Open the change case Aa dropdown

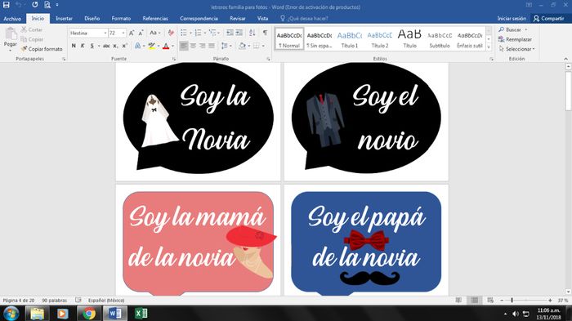pyautogui.click(x=155, y=33)
